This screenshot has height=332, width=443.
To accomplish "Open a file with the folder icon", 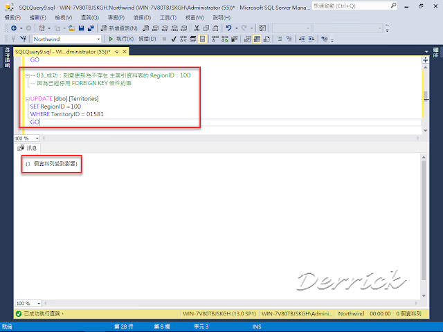I will pyautogui.click(x=72, y=28).
